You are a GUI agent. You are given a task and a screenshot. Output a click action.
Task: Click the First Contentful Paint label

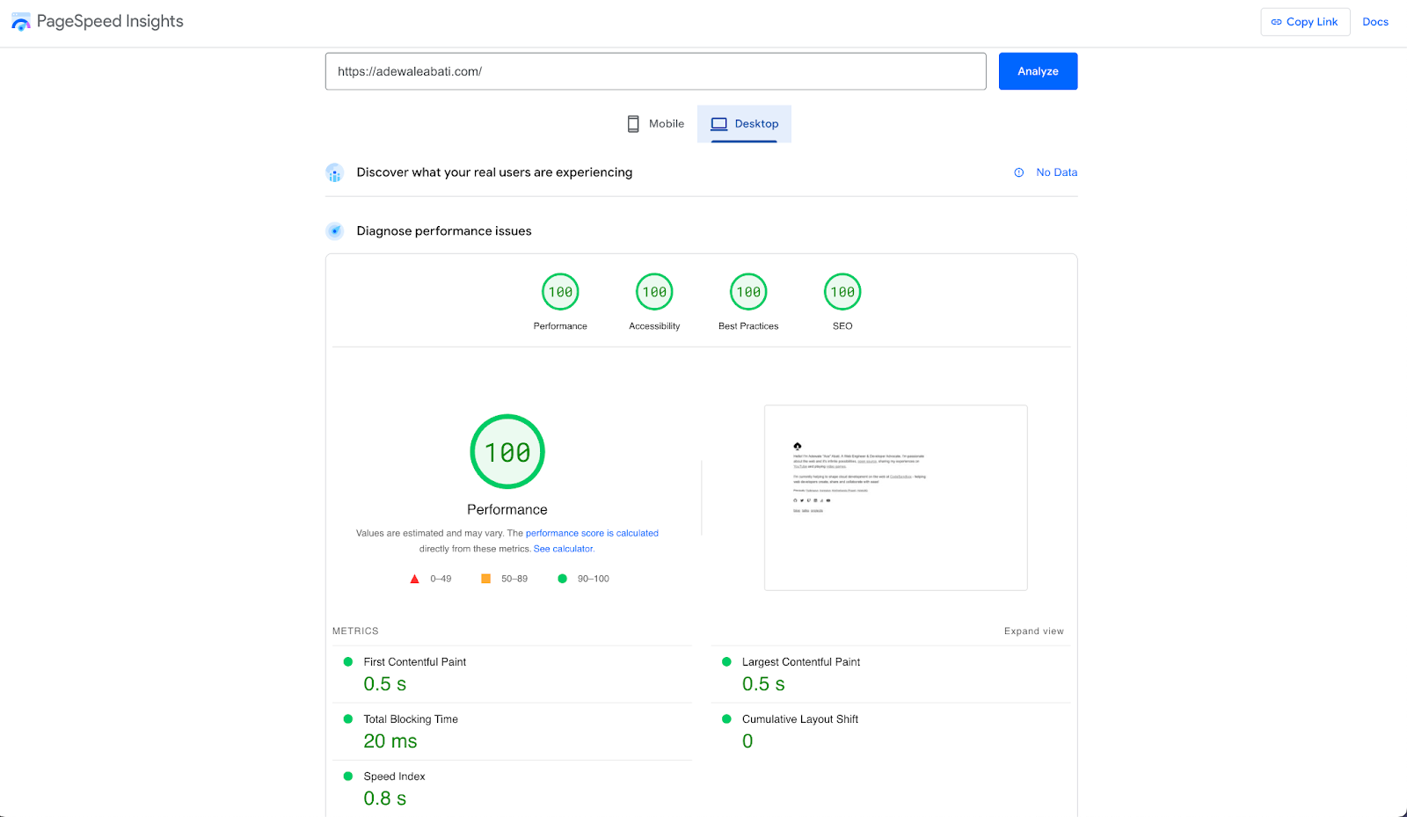click(415, 662)
